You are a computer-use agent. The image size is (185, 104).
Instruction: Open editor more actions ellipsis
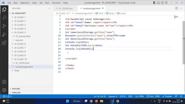coord(181,8)
